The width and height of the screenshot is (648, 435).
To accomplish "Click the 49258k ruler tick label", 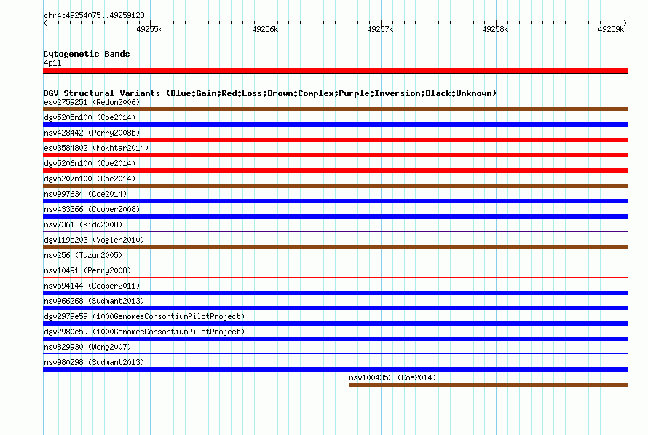I will 495,29.
